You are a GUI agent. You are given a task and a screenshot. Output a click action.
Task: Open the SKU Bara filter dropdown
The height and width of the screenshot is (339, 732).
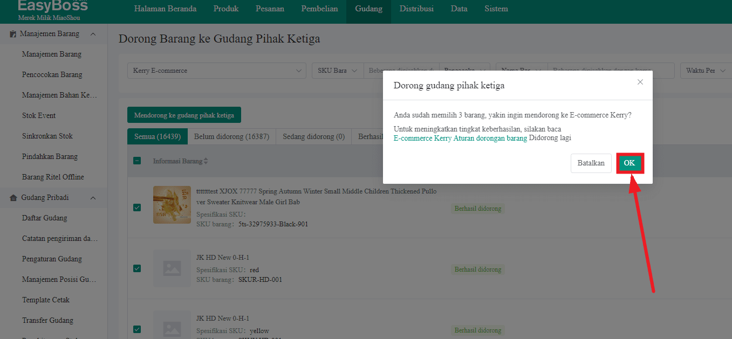[x=338, y=71]
